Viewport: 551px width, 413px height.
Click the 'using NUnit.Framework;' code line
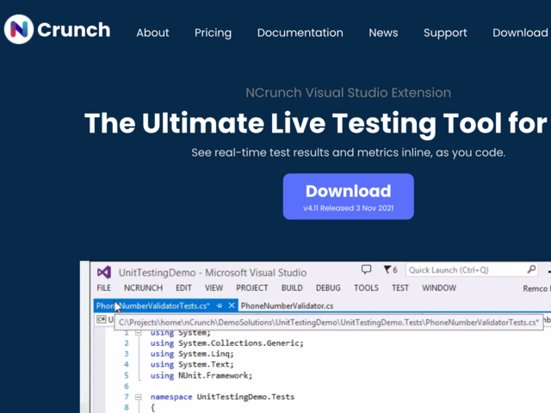tap(201, 375)
